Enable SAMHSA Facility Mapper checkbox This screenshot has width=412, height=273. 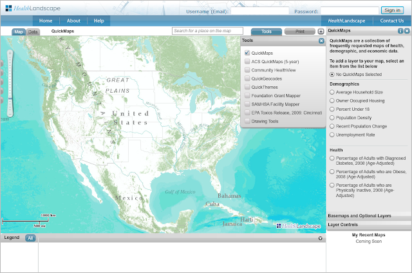tap(247, 104)
